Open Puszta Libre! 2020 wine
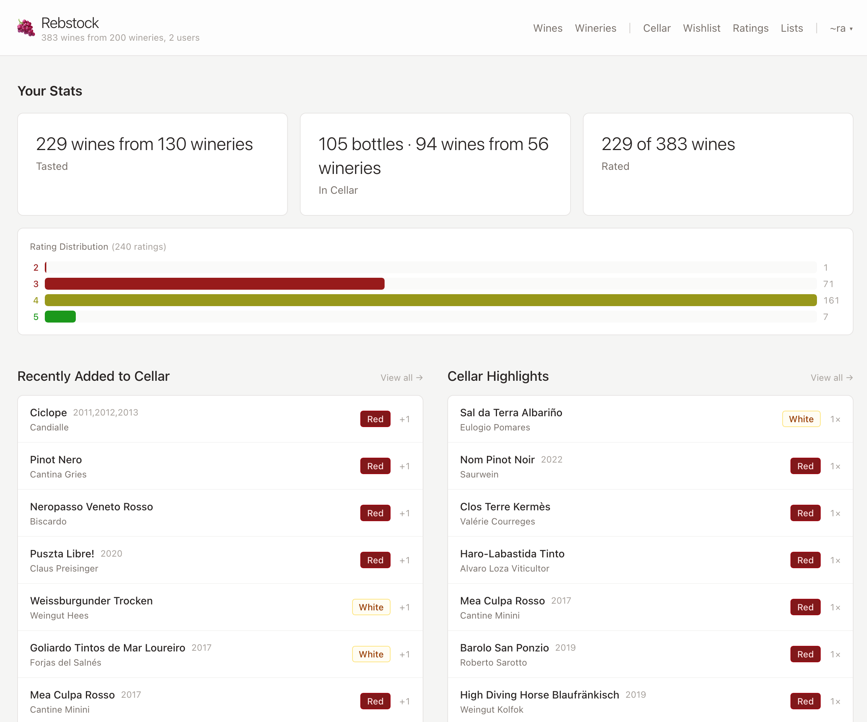 220,560
